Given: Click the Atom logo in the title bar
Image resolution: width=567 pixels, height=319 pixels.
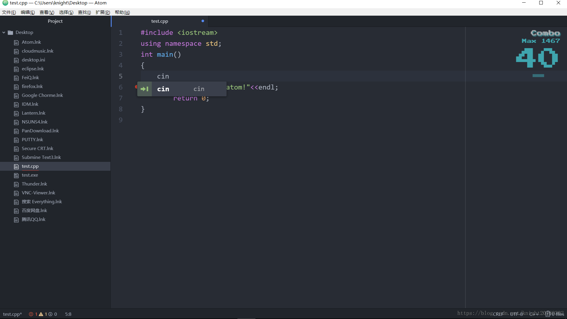Looking at the screenshot, I should (5, 3).
